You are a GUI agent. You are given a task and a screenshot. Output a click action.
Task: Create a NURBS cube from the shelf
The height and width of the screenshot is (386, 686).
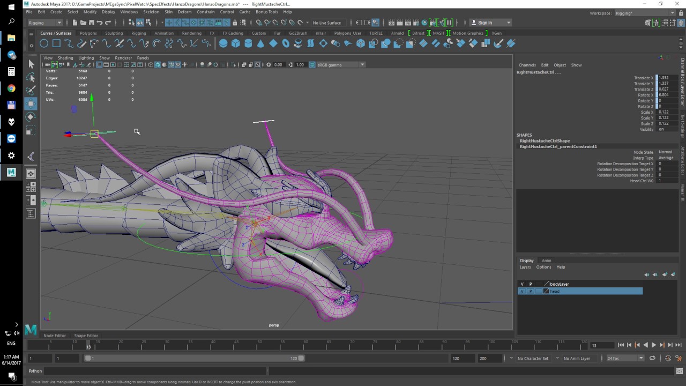click(235, 43)
